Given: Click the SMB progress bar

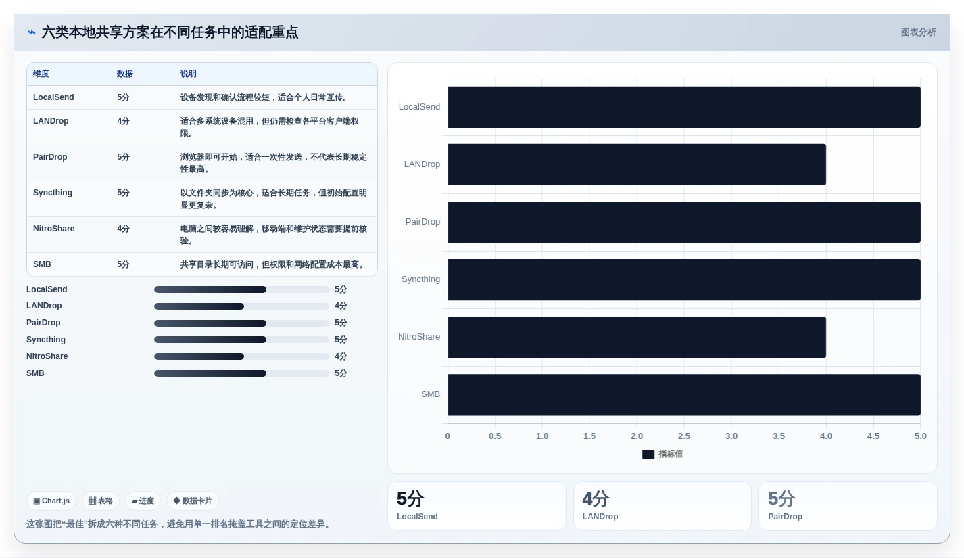Looking at the screenshot, I should tap(241, 373).
